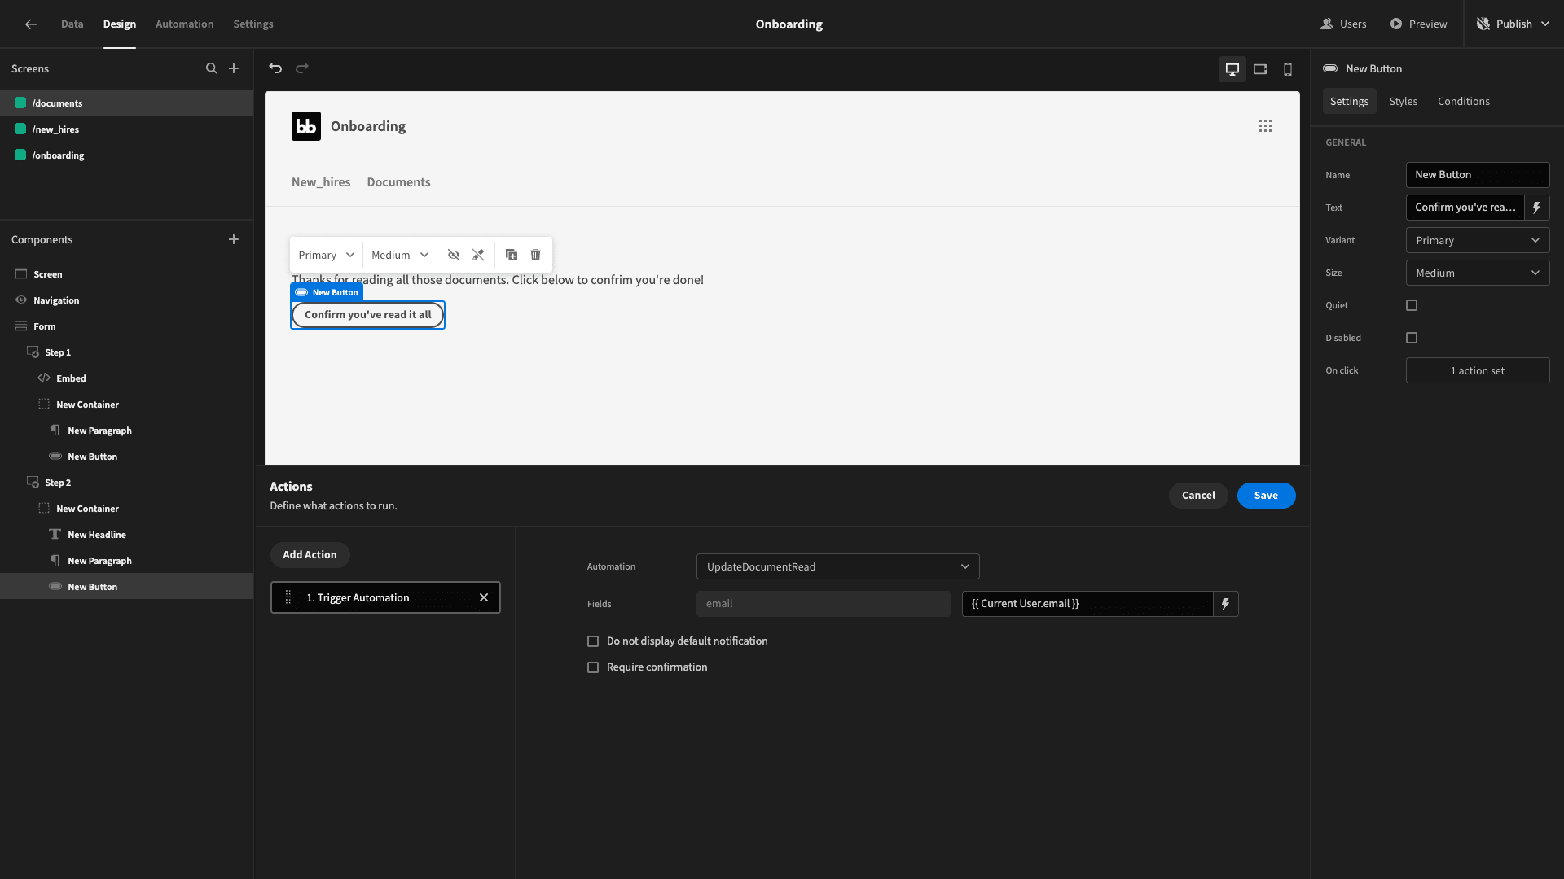Click the Name input field
The image size is (1564, 879).
(1478, 175)
